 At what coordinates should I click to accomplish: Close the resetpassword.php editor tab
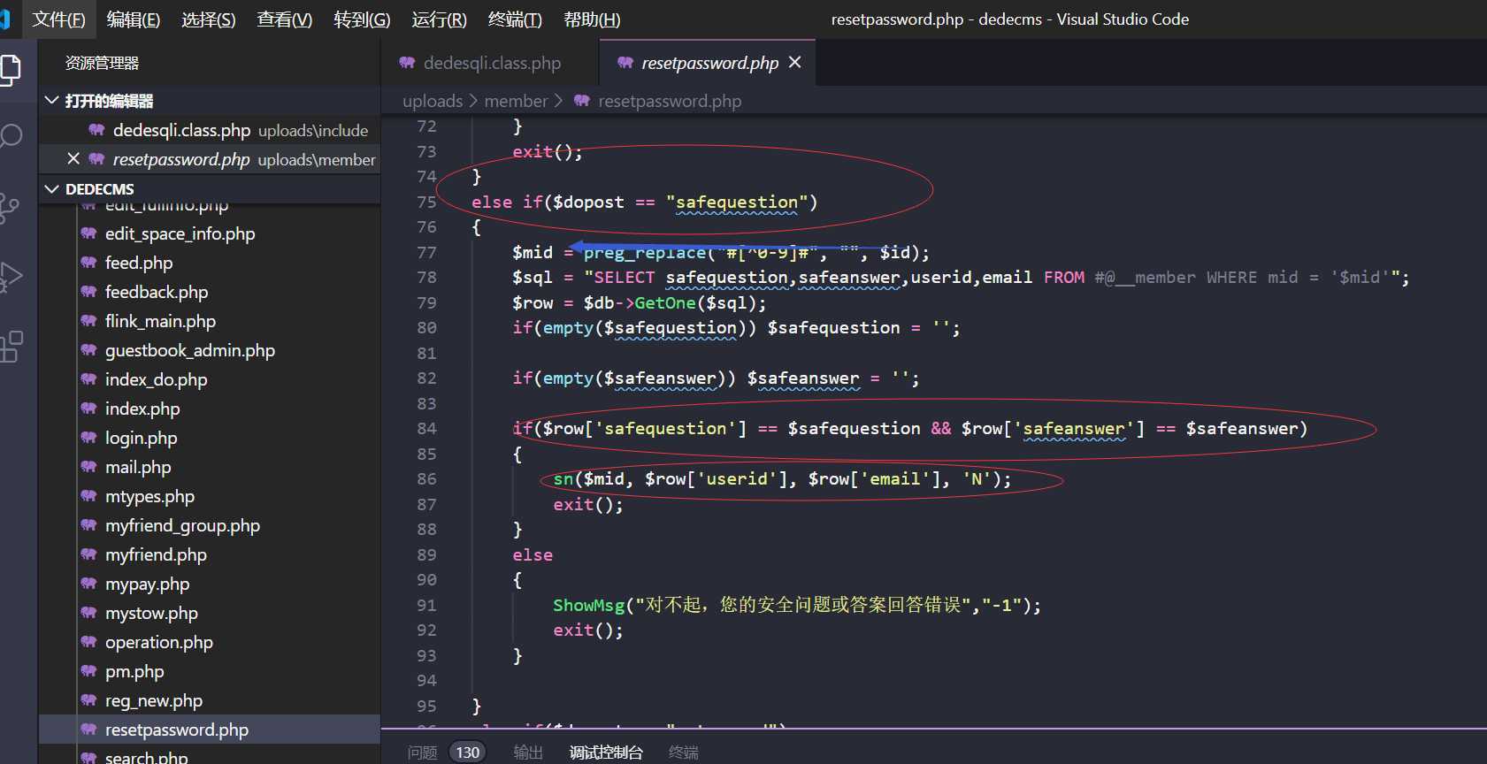(x=794, y=63)
